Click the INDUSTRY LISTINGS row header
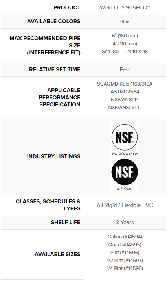The height and width of the screenshot is (281, 167). 53,156
